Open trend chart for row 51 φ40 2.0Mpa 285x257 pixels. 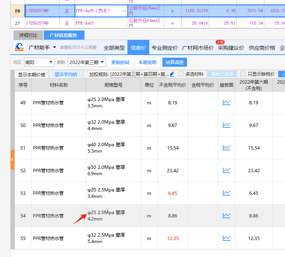[x=227, y=148]
